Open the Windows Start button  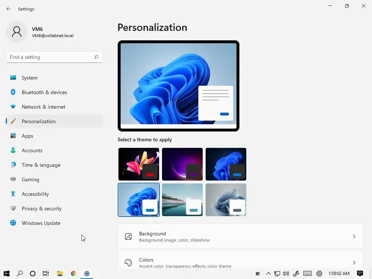click(7, 274)
